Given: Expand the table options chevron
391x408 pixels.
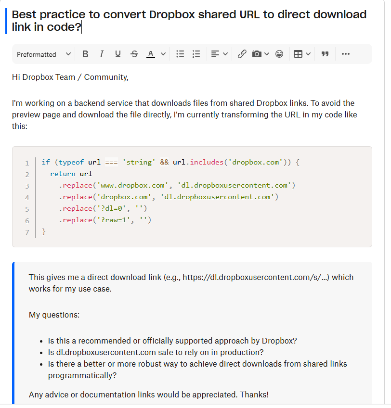Looking at the screenshot, I should [x=307, y=54].
